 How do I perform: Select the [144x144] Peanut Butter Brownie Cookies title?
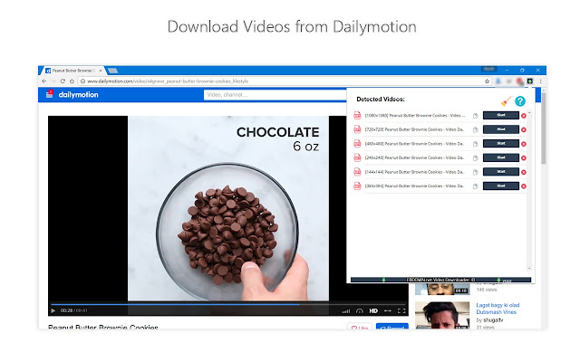click(414, 172)
